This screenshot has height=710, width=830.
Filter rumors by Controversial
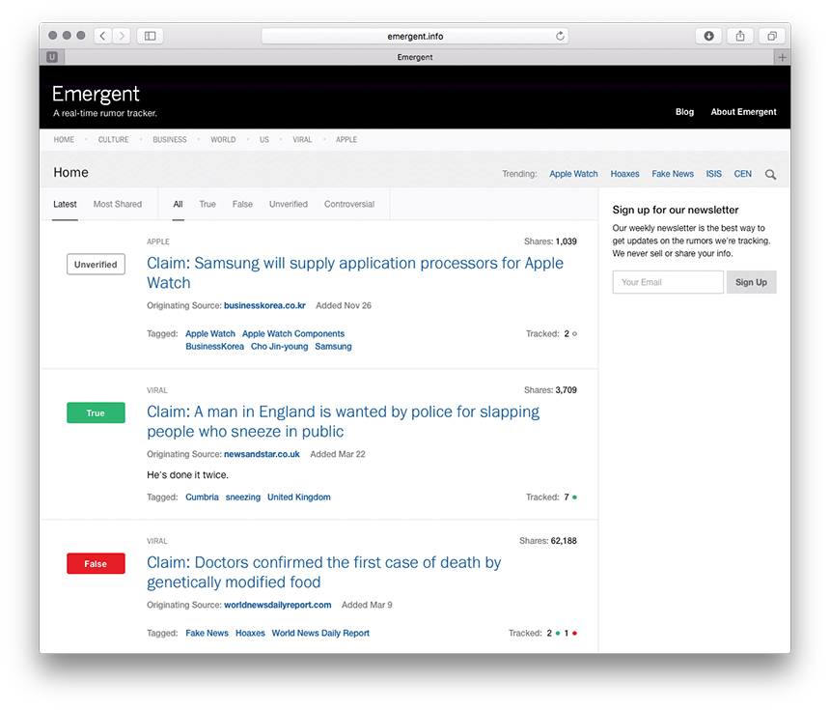coord(349,204)
